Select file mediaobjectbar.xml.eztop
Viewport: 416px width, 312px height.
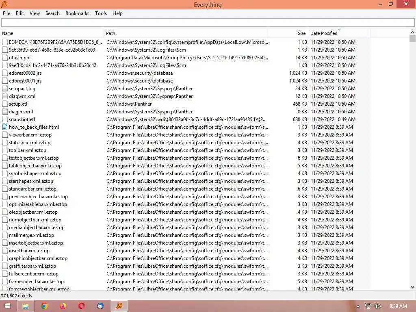tap(37, 227)
